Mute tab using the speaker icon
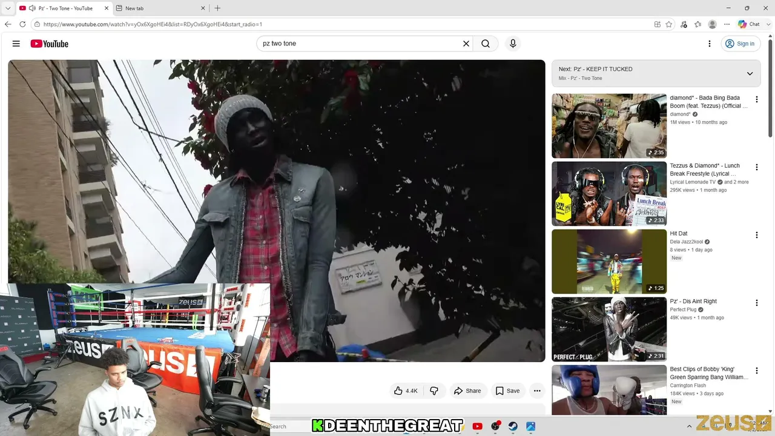The width and height of the screenshot is (775, 436). 31,8
